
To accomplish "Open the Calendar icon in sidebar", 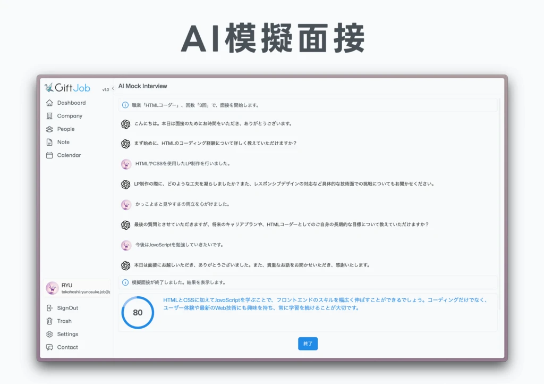I will pyautogui.click(x=49, y=155).
